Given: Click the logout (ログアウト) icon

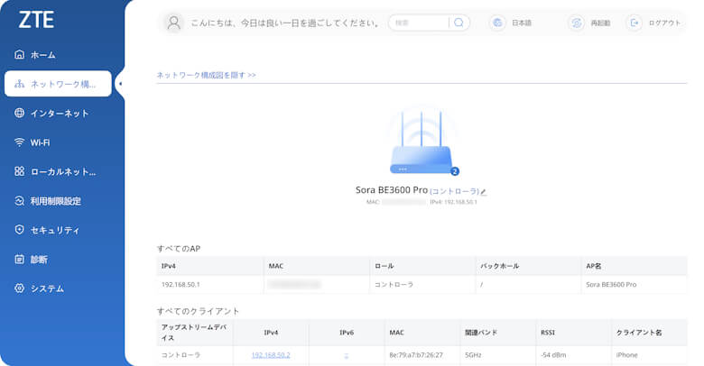Looking at the screenshot, I should 635,23.
